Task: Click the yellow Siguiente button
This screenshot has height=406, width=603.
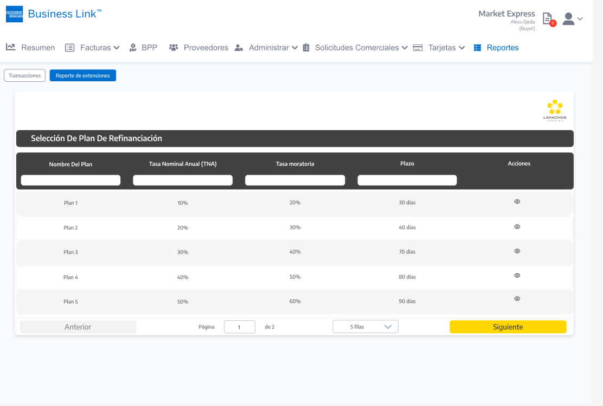Action: click(x=508, y=327)
